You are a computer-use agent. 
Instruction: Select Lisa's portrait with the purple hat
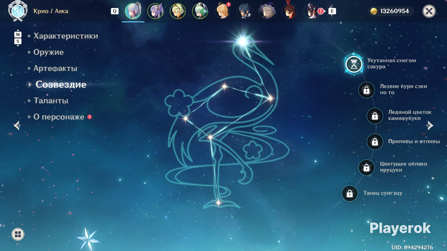267,11
